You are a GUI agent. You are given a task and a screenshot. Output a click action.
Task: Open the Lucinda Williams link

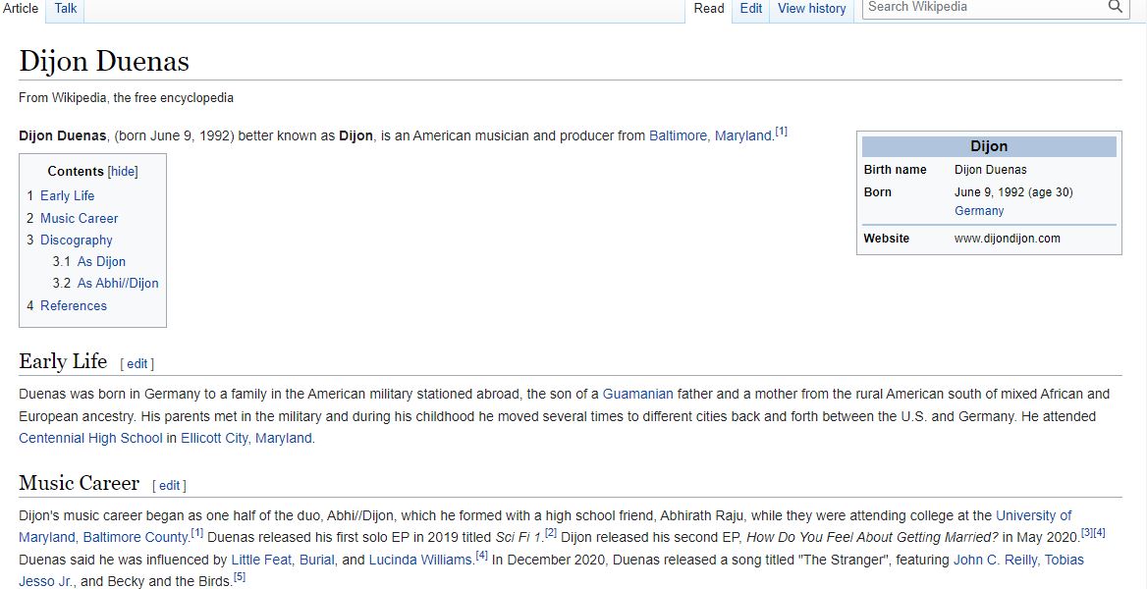[422, 559]
